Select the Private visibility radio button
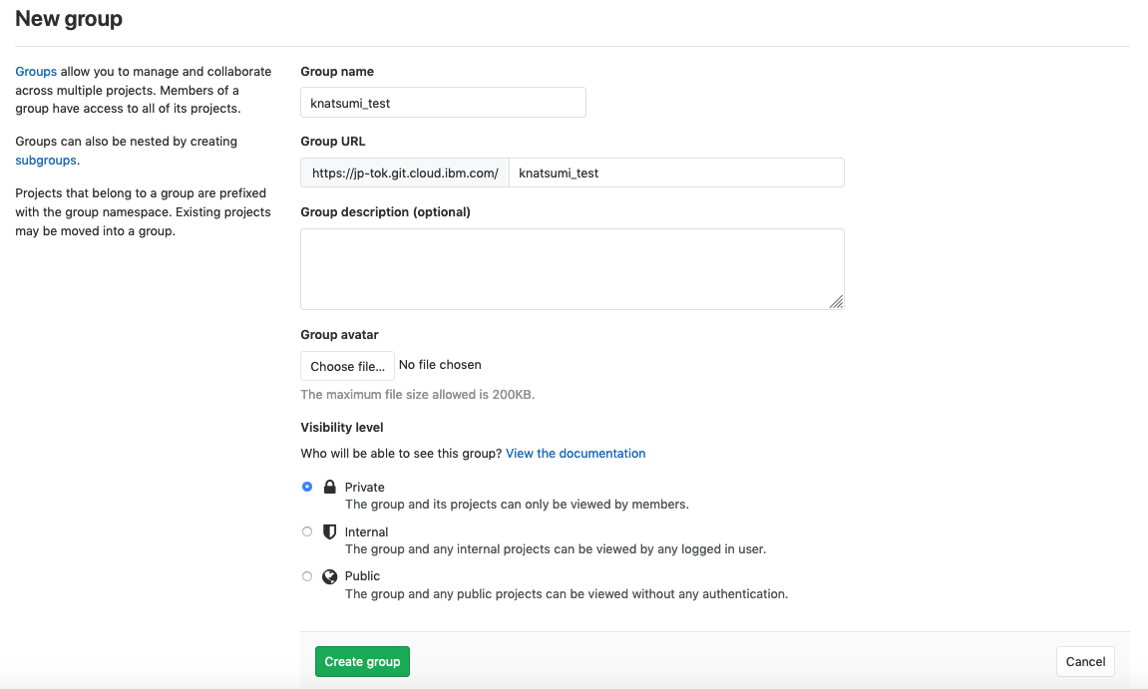The image size is (1148, 689). pyautogui.click(x=307, y=487)
